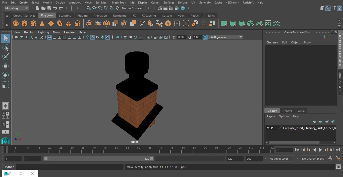Open the viewport Lighting menu
The height and width of the screenshot is (177, 343).
point(43,32)
